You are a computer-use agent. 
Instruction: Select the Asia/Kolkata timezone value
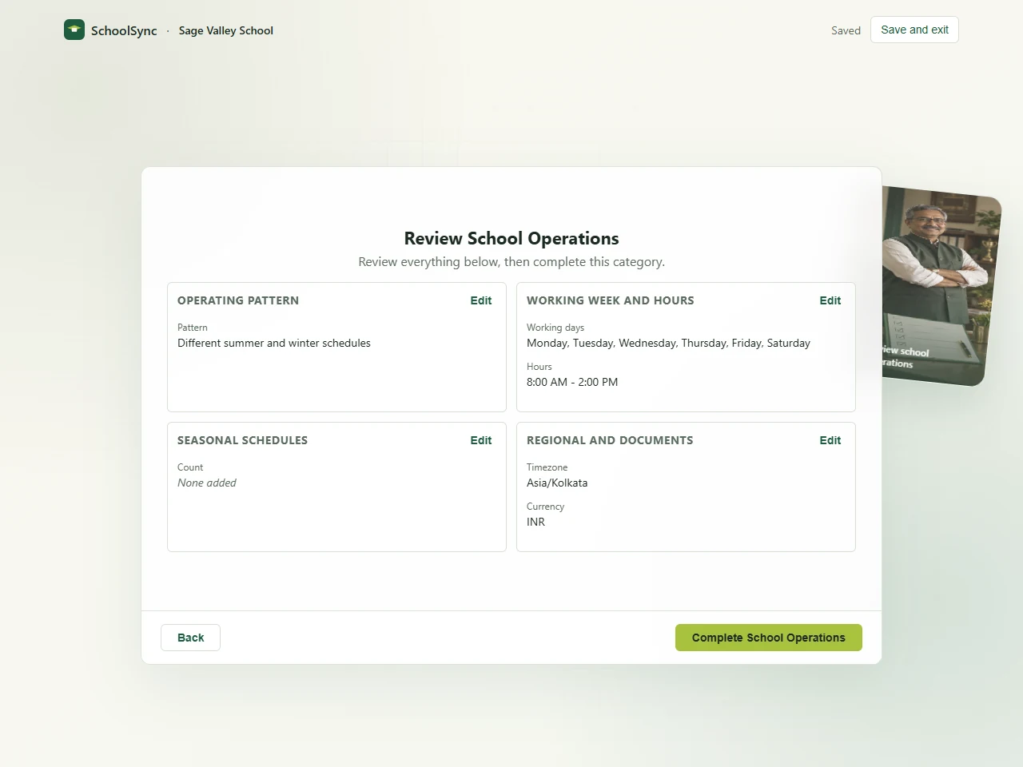click(557, 483)
